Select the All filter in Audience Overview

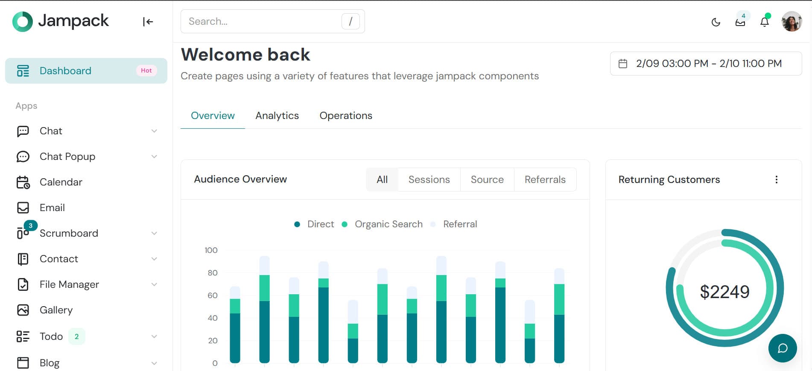point(382,180)
